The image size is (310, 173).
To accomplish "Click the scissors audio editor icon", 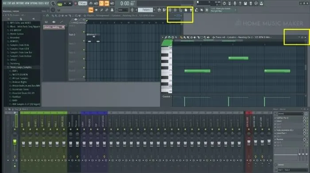I will click(229, 4).
